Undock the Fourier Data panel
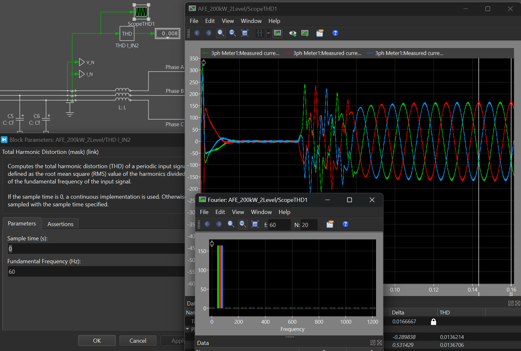This screenshot has height=351, width=521. click(x=373, y=343)
